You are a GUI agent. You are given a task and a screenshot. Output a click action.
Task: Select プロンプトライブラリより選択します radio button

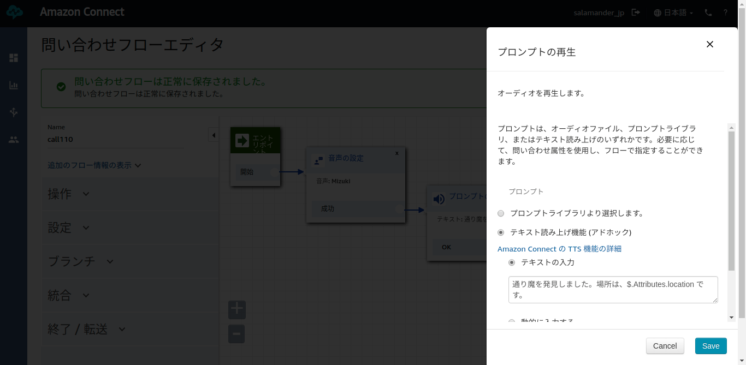pyautogui.click(x=501, y=213)
